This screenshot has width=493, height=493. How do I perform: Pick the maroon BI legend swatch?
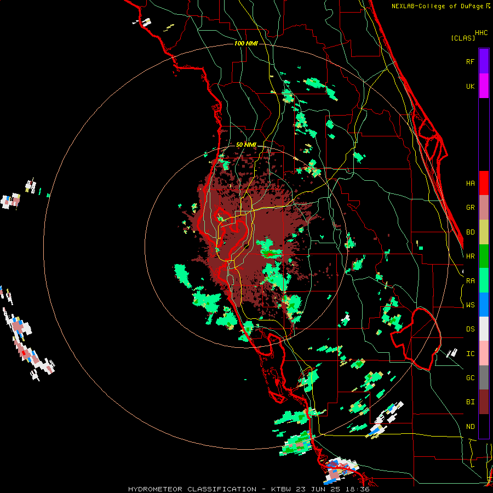(484, 402)
